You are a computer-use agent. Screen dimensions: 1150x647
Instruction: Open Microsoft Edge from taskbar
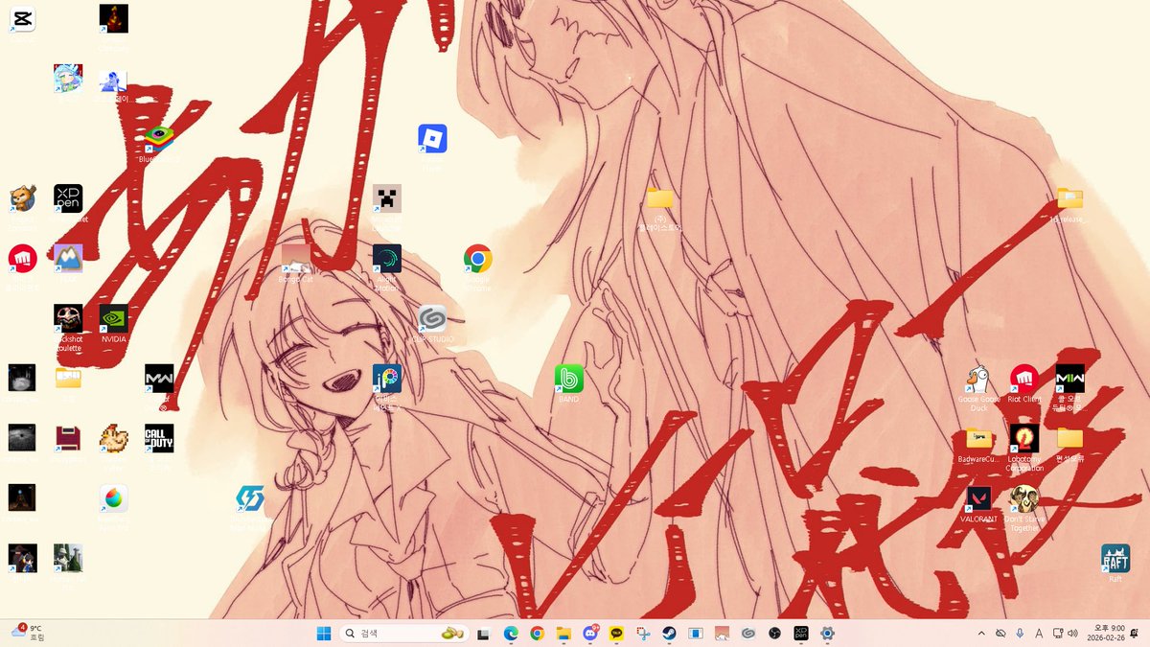(511, 633)
